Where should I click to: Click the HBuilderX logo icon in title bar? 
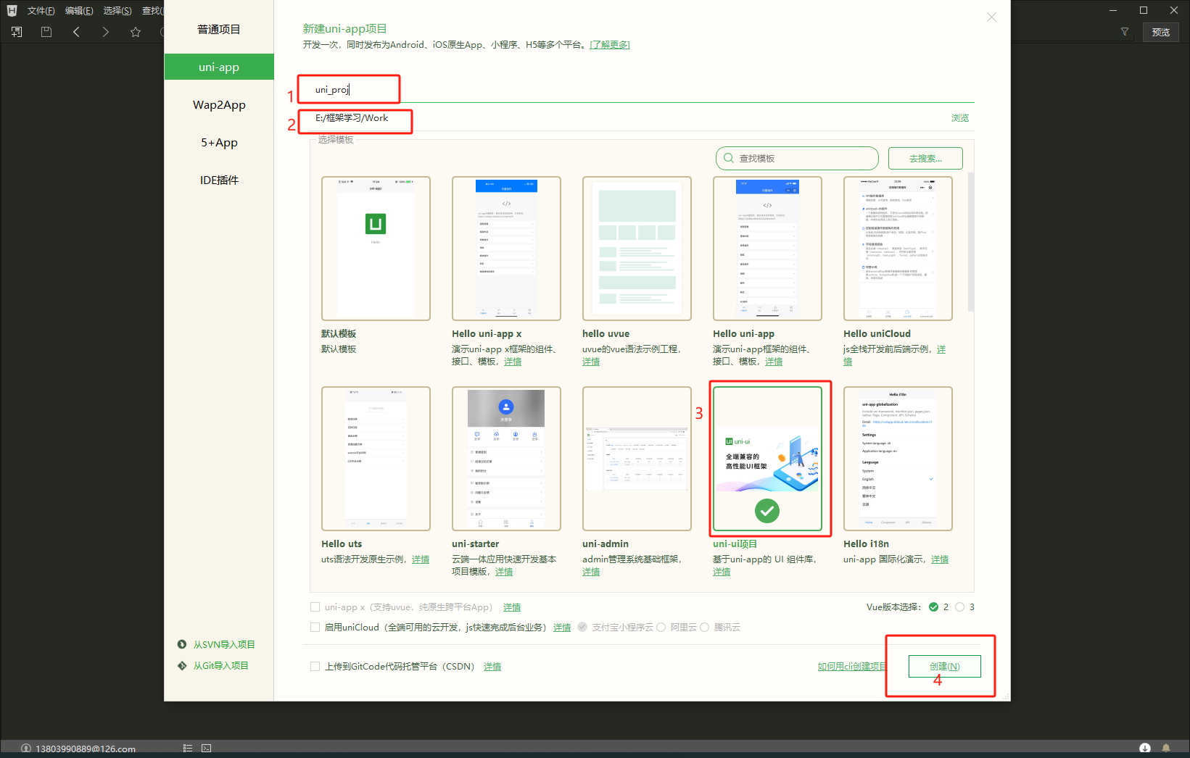[x=12, y=10]
